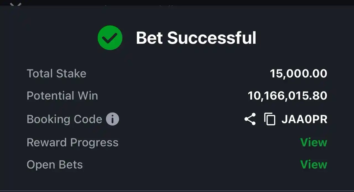Click the Potential Win label
The width and height of the screenshot is (354, 192).
[x=62, y=96]
